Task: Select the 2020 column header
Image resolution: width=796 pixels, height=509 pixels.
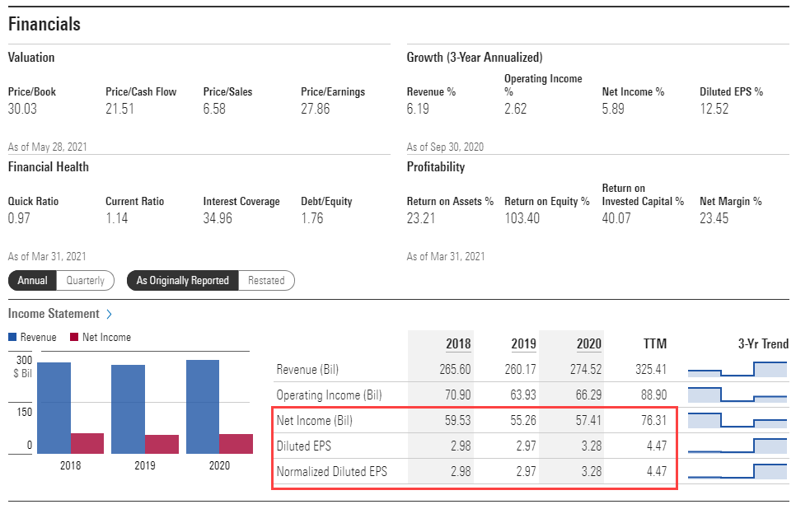Action: pos(588,343)
